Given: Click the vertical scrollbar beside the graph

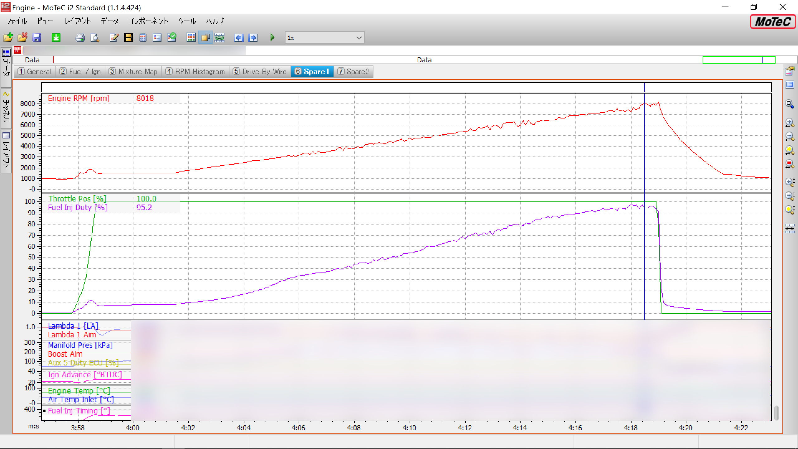Looking at the screenshot, I should click(x=776, y=413).
